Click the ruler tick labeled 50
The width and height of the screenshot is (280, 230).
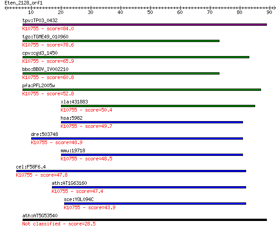click(x=150, y=12)
